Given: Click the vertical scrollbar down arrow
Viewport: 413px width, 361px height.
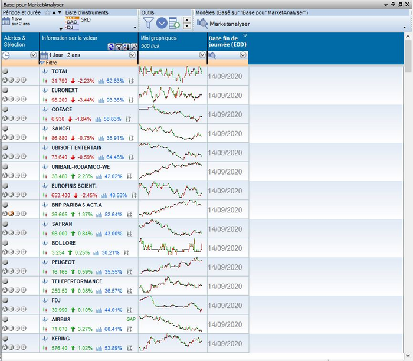Looking at the screenshot, I should point(408,356).
